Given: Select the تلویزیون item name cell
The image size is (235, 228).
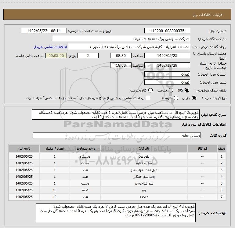Looking at the screenshot, I should [x=144, y=156].
